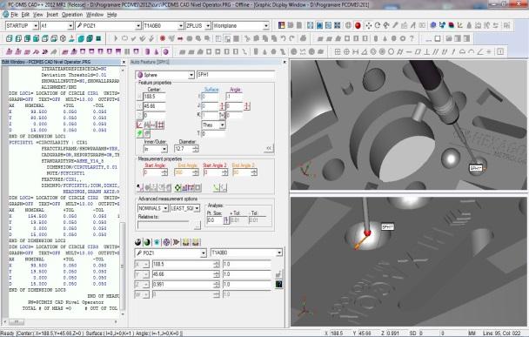Viewport: 529px width, 337px height.
Task: Toggle the green lightning Measure Now button
Action: point(139,134)
